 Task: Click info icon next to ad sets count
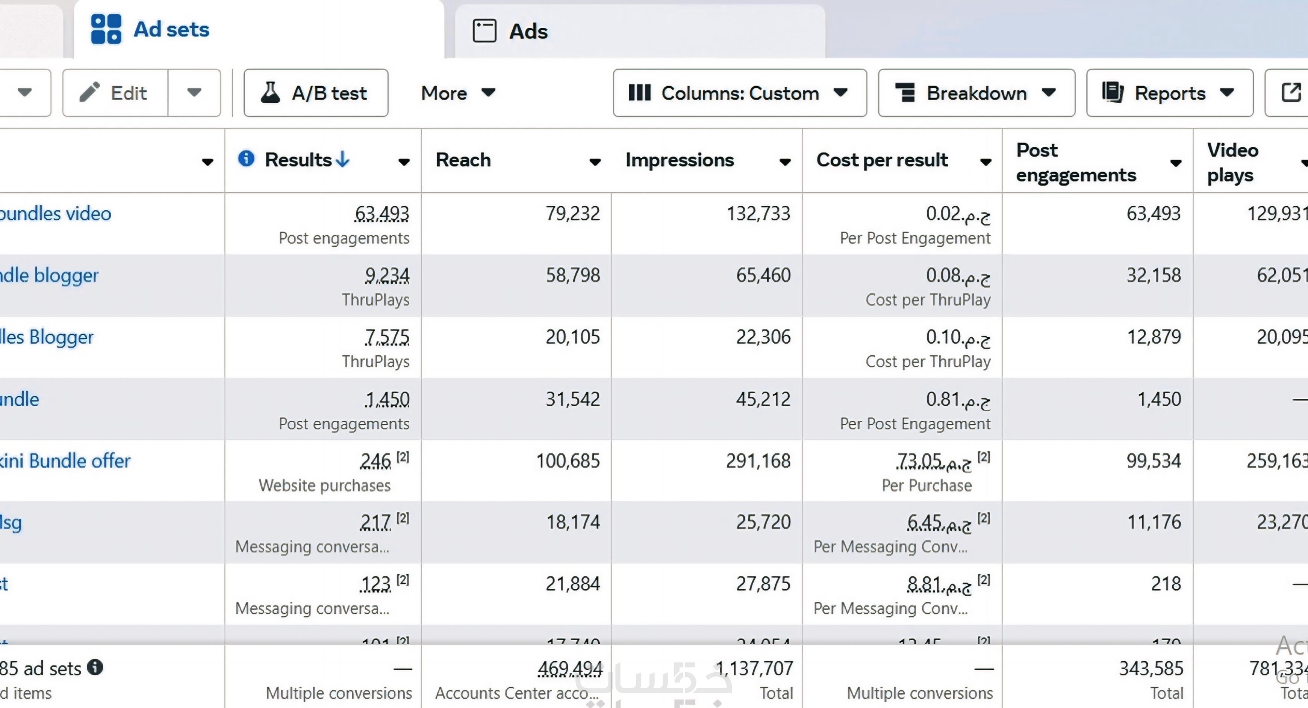(95, 667)
